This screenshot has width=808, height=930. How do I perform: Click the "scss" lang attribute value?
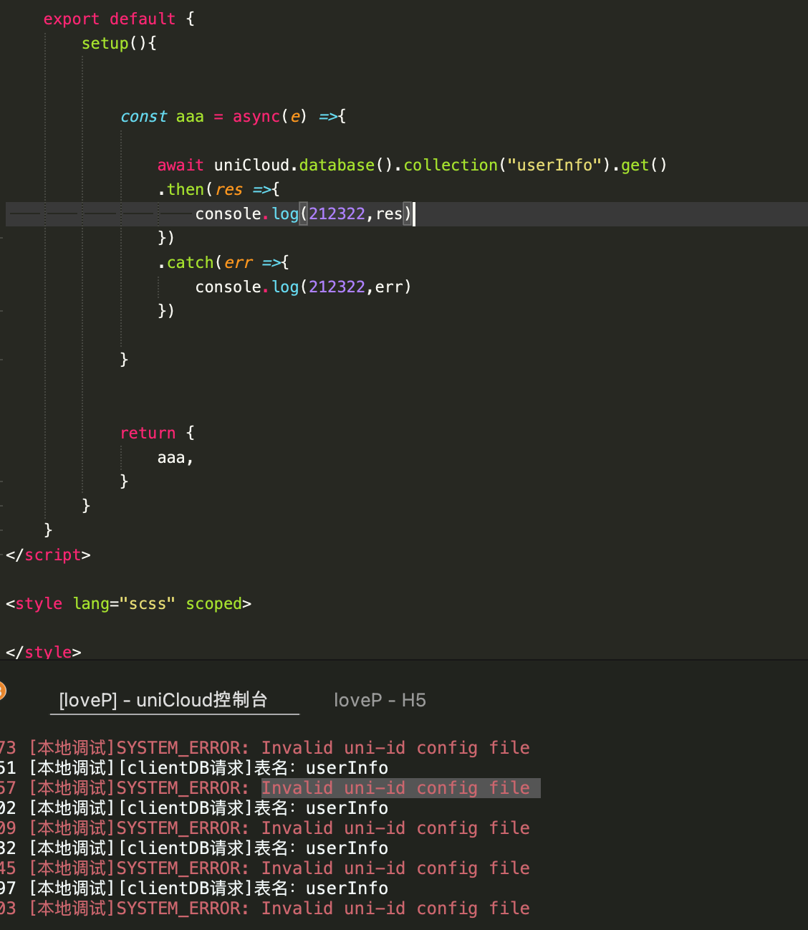[x=152, y=604]
